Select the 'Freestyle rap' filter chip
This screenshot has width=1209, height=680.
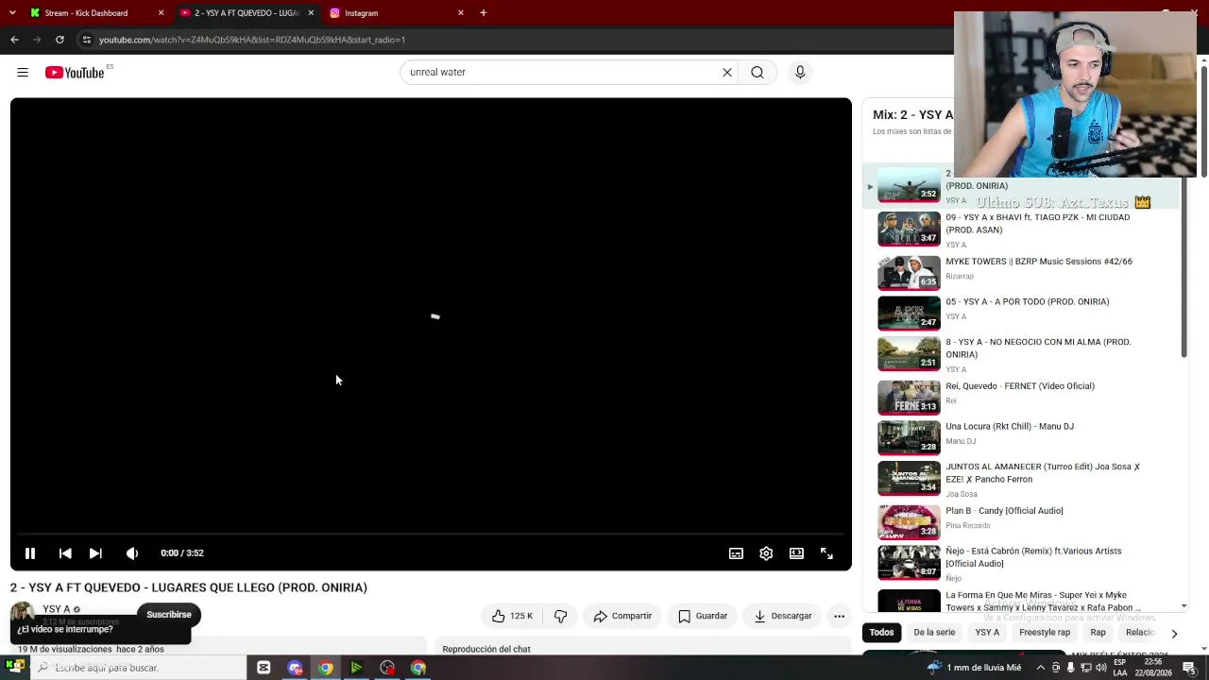tap(1045, 633)
